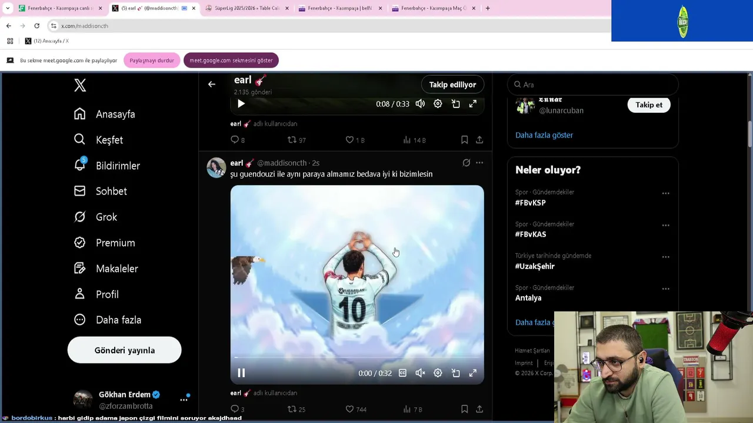View analytics showing 14 B views
Image resolution: width=753 pixels, height=423 pixels.
[x=414, y=140]
